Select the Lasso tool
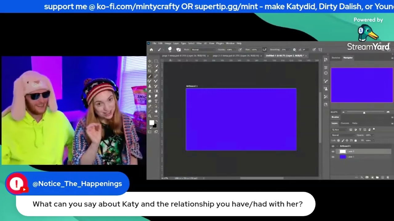 150,66
